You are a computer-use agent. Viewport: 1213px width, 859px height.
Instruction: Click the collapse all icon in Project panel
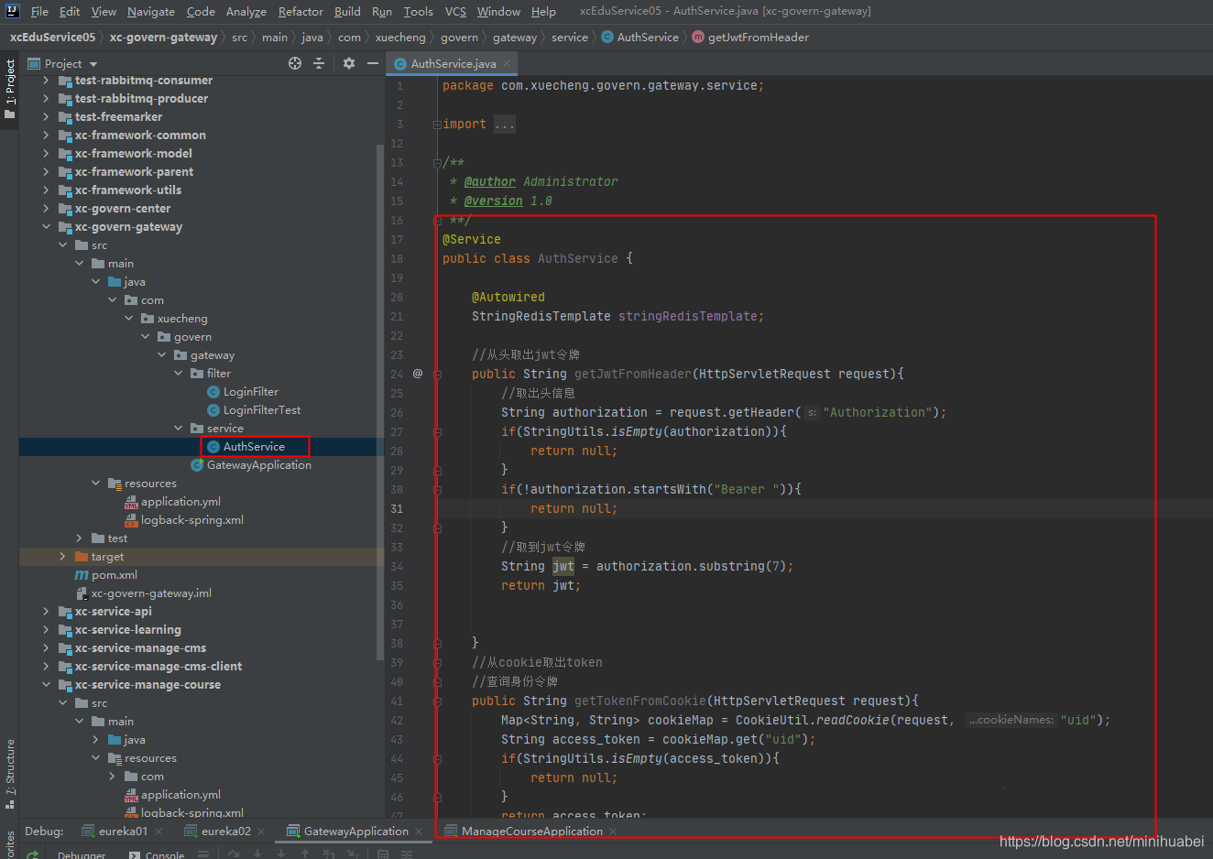(x=319, y=63)
